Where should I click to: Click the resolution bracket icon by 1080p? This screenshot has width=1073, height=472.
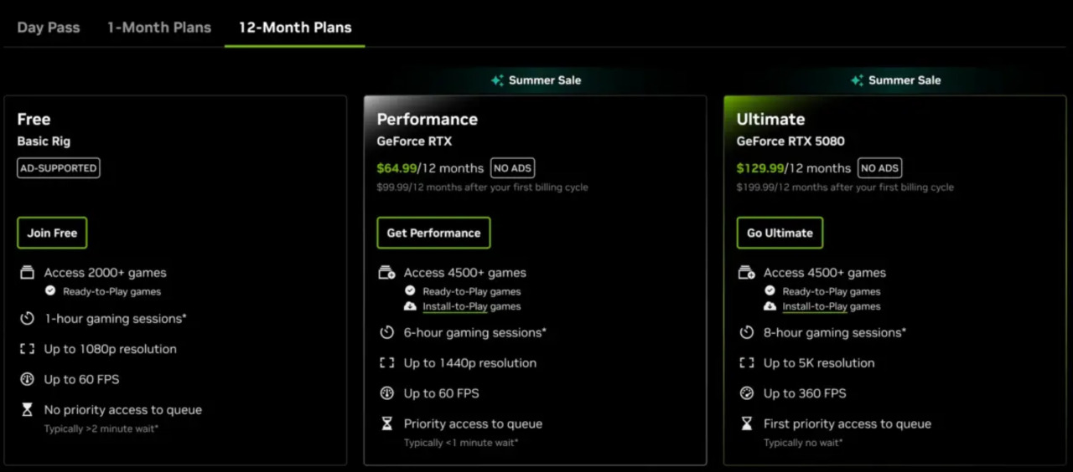[27, 349]
